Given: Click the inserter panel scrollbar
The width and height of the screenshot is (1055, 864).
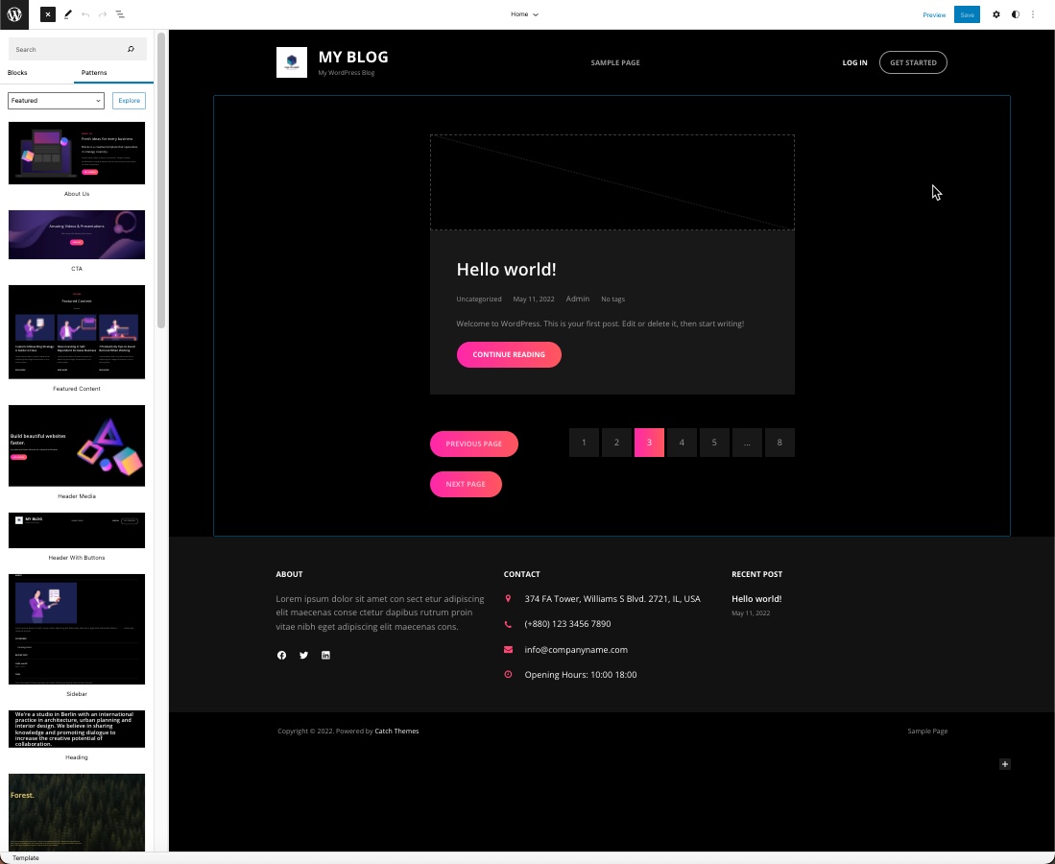Looking at the screenshot, I should (161, 180).
